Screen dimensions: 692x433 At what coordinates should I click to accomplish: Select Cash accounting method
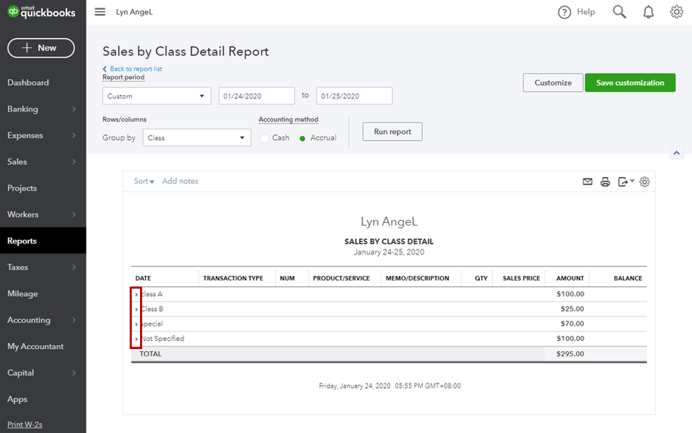point(264,138)
